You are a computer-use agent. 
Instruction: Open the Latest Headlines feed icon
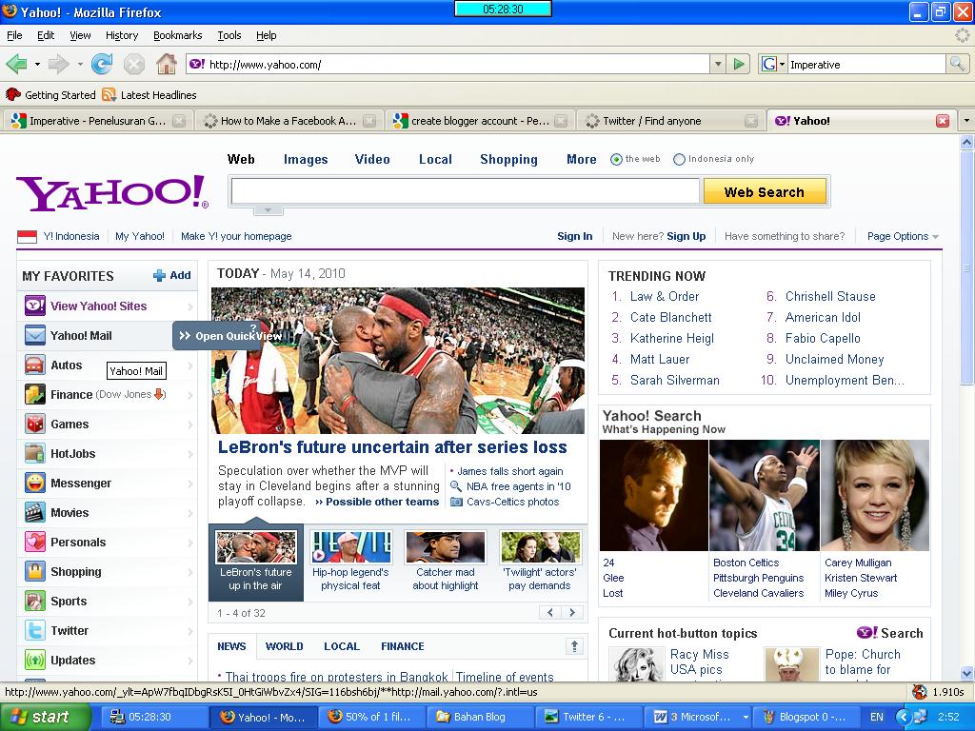tap(109, 95)
